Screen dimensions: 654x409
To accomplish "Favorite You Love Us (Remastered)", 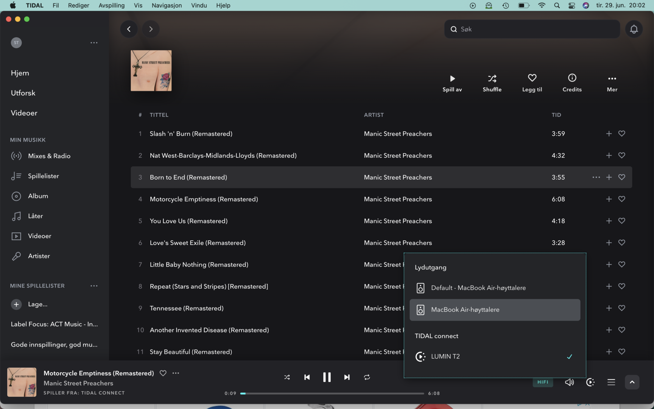I will 621,221.
